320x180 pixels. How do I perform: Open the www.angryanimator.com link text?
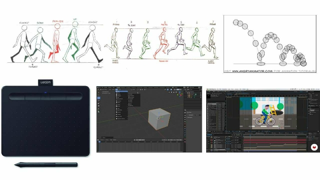(x=252, y=71)
